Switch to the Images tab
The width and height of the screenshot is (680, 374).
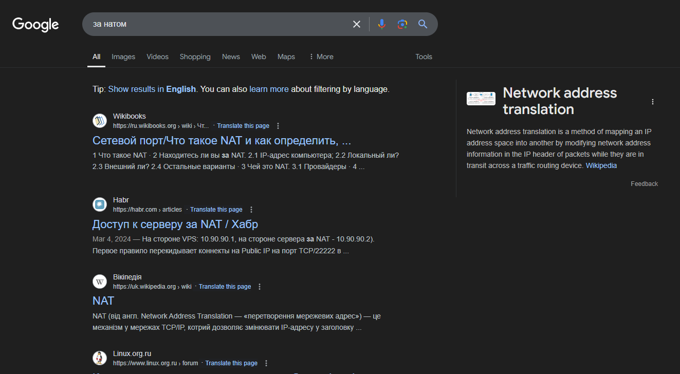[x=123, y=57]
